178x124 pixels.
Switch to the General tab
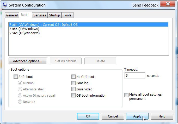[12, 15]
